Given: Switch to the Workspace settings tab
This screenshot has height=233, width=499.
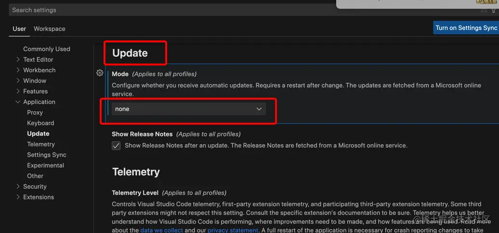Looking at the screenshot, I should [49, 29].
